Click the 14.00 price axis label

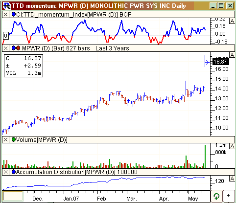point(221,89)
